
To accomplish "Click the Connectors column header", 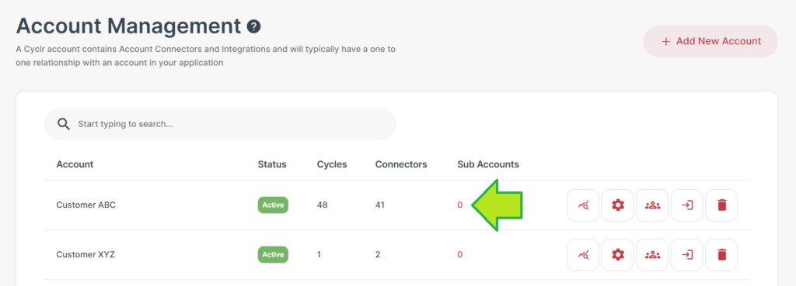I will (401, 164).
